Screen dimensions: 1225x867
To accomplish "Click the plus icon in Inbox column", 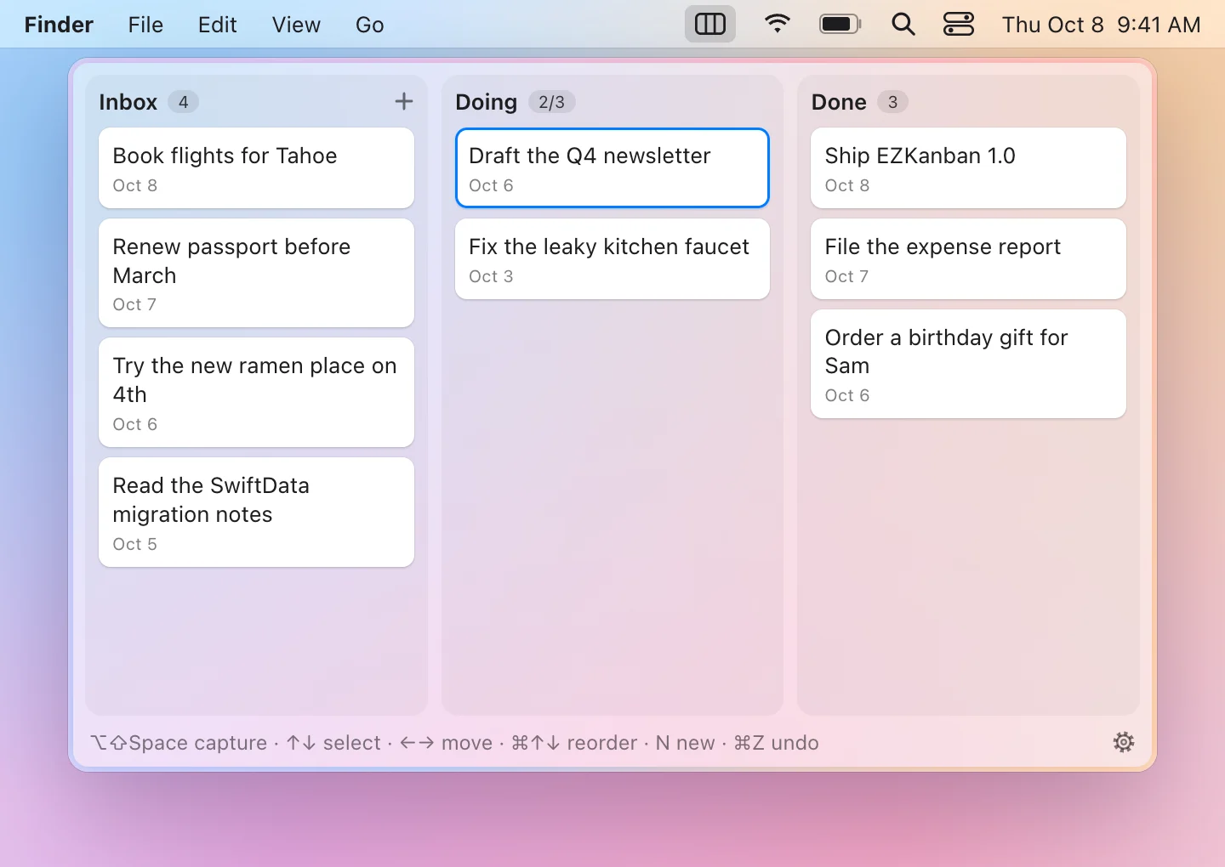I will pyautogui.click(x=404, y=102).
